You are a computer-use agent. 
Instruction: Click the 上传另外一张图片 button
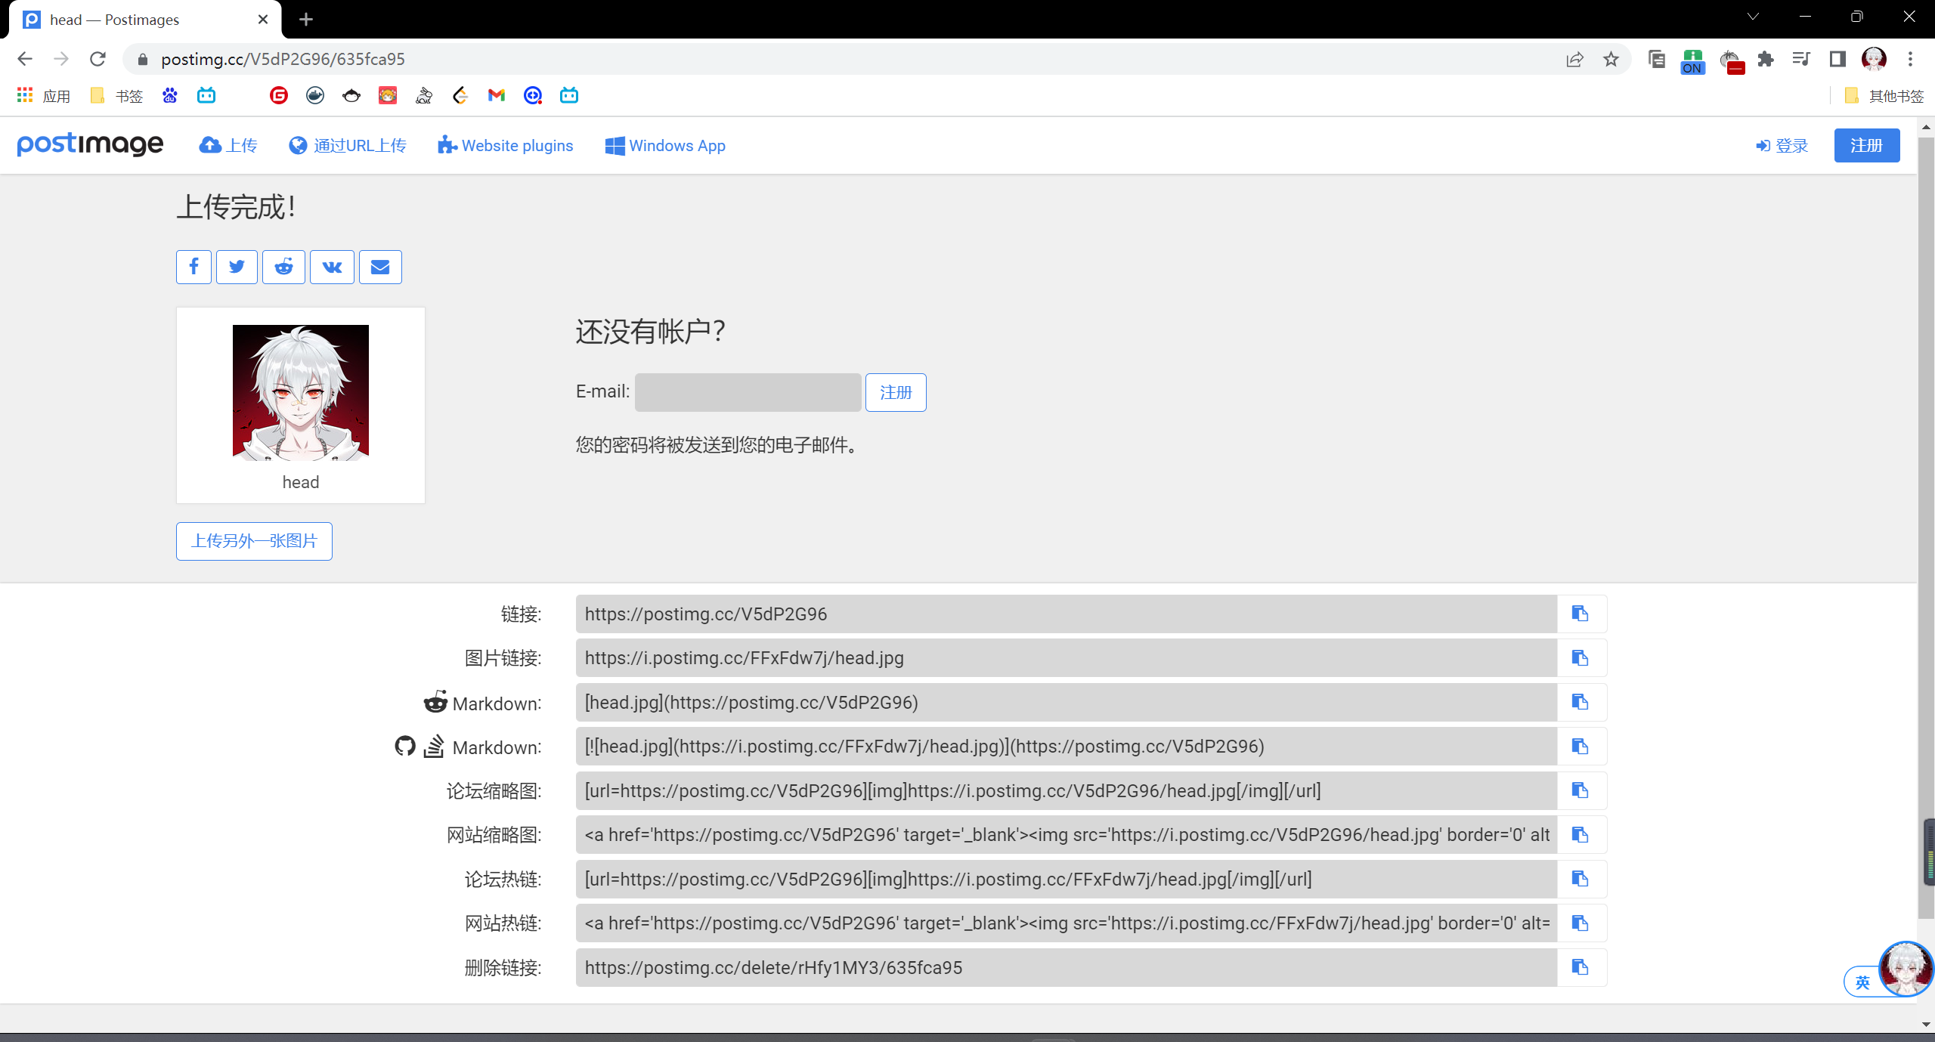click(x=254, y=541)
